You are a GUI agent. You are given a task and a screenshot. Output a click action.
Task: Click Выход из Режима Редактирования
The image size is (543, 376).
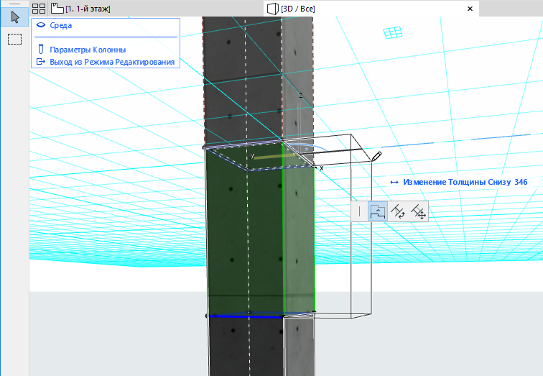(112, 62)
